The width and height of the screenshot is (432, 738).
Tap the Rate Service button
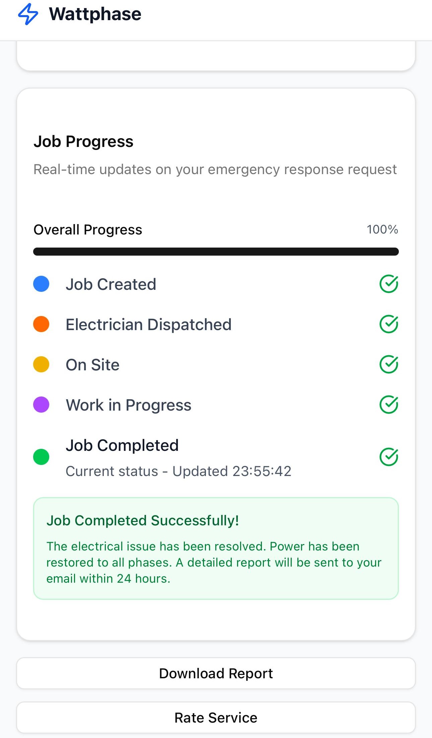coord(216,718)
